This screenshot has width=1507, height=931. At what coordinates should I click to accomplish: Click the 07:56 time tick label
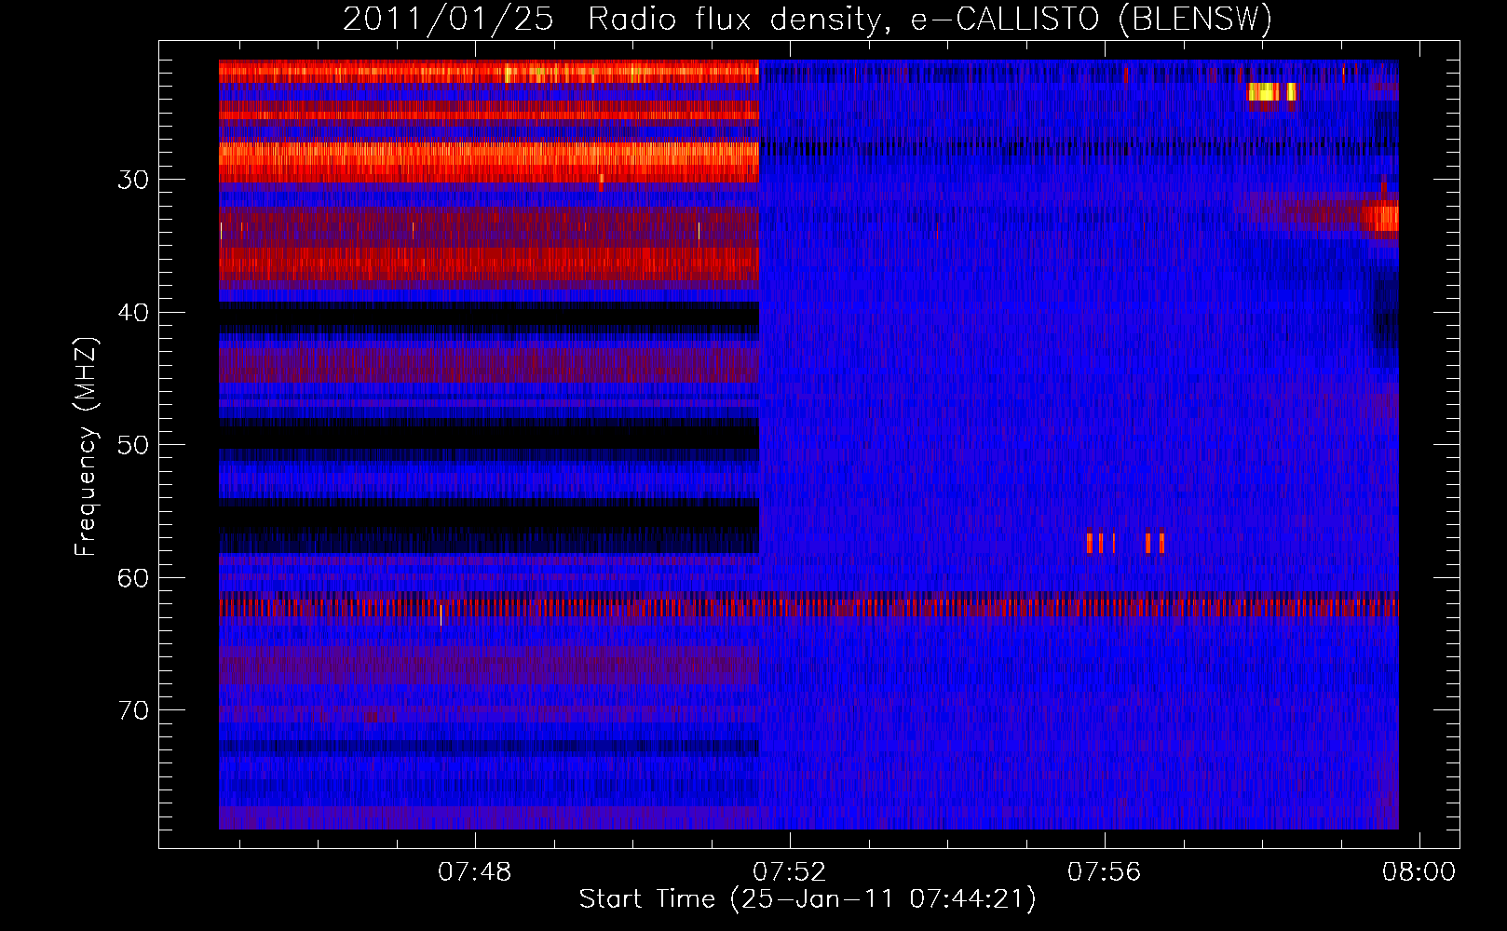[1104, 872]
